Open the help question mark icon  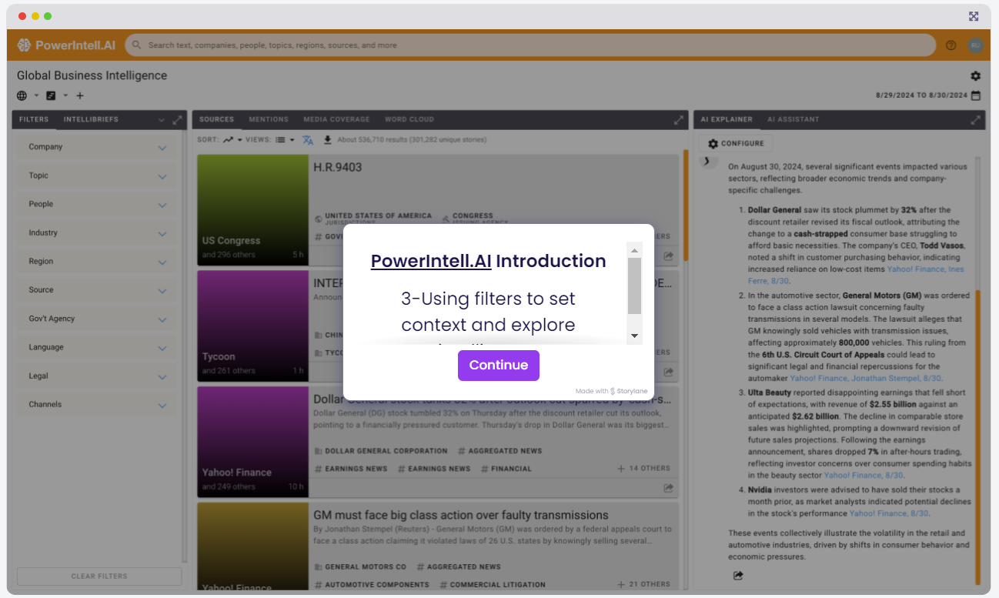tap(951, 45)
